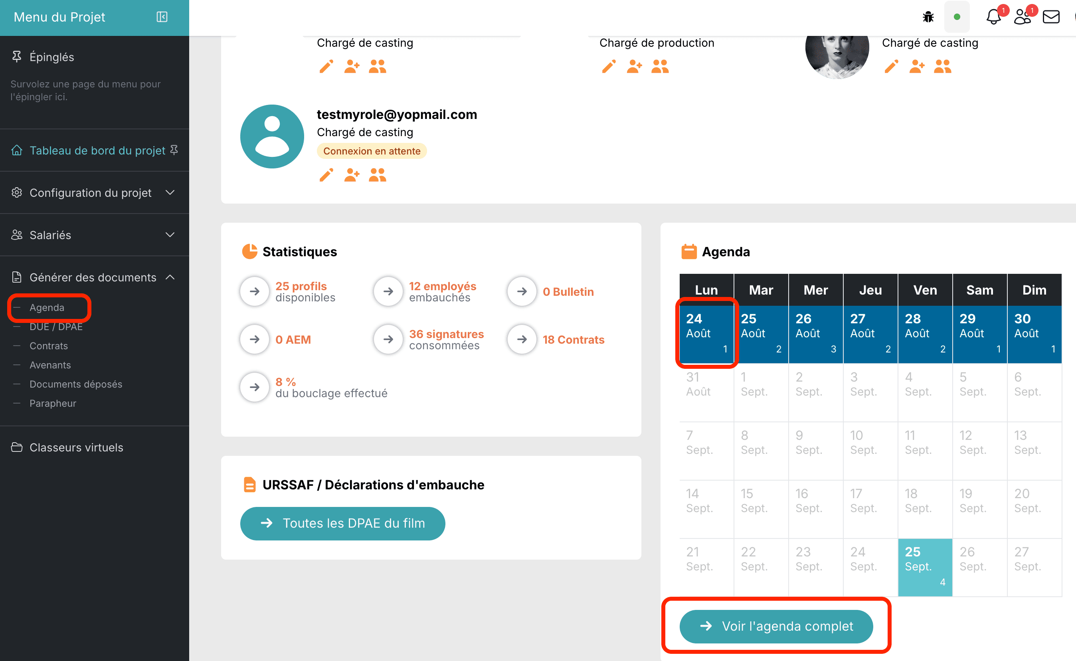This screenshot has width=1076, height=661.
Task: Click group icon under Chargé de production
Action: point(660,66)
